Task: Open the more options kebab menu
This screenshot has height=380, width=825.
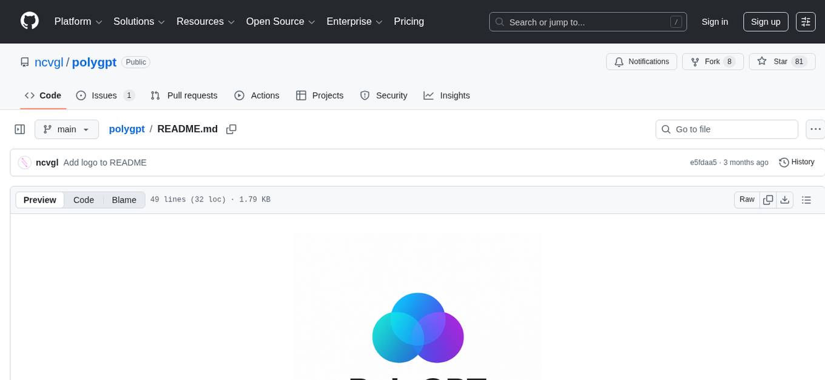Action: tap(815, 129)
